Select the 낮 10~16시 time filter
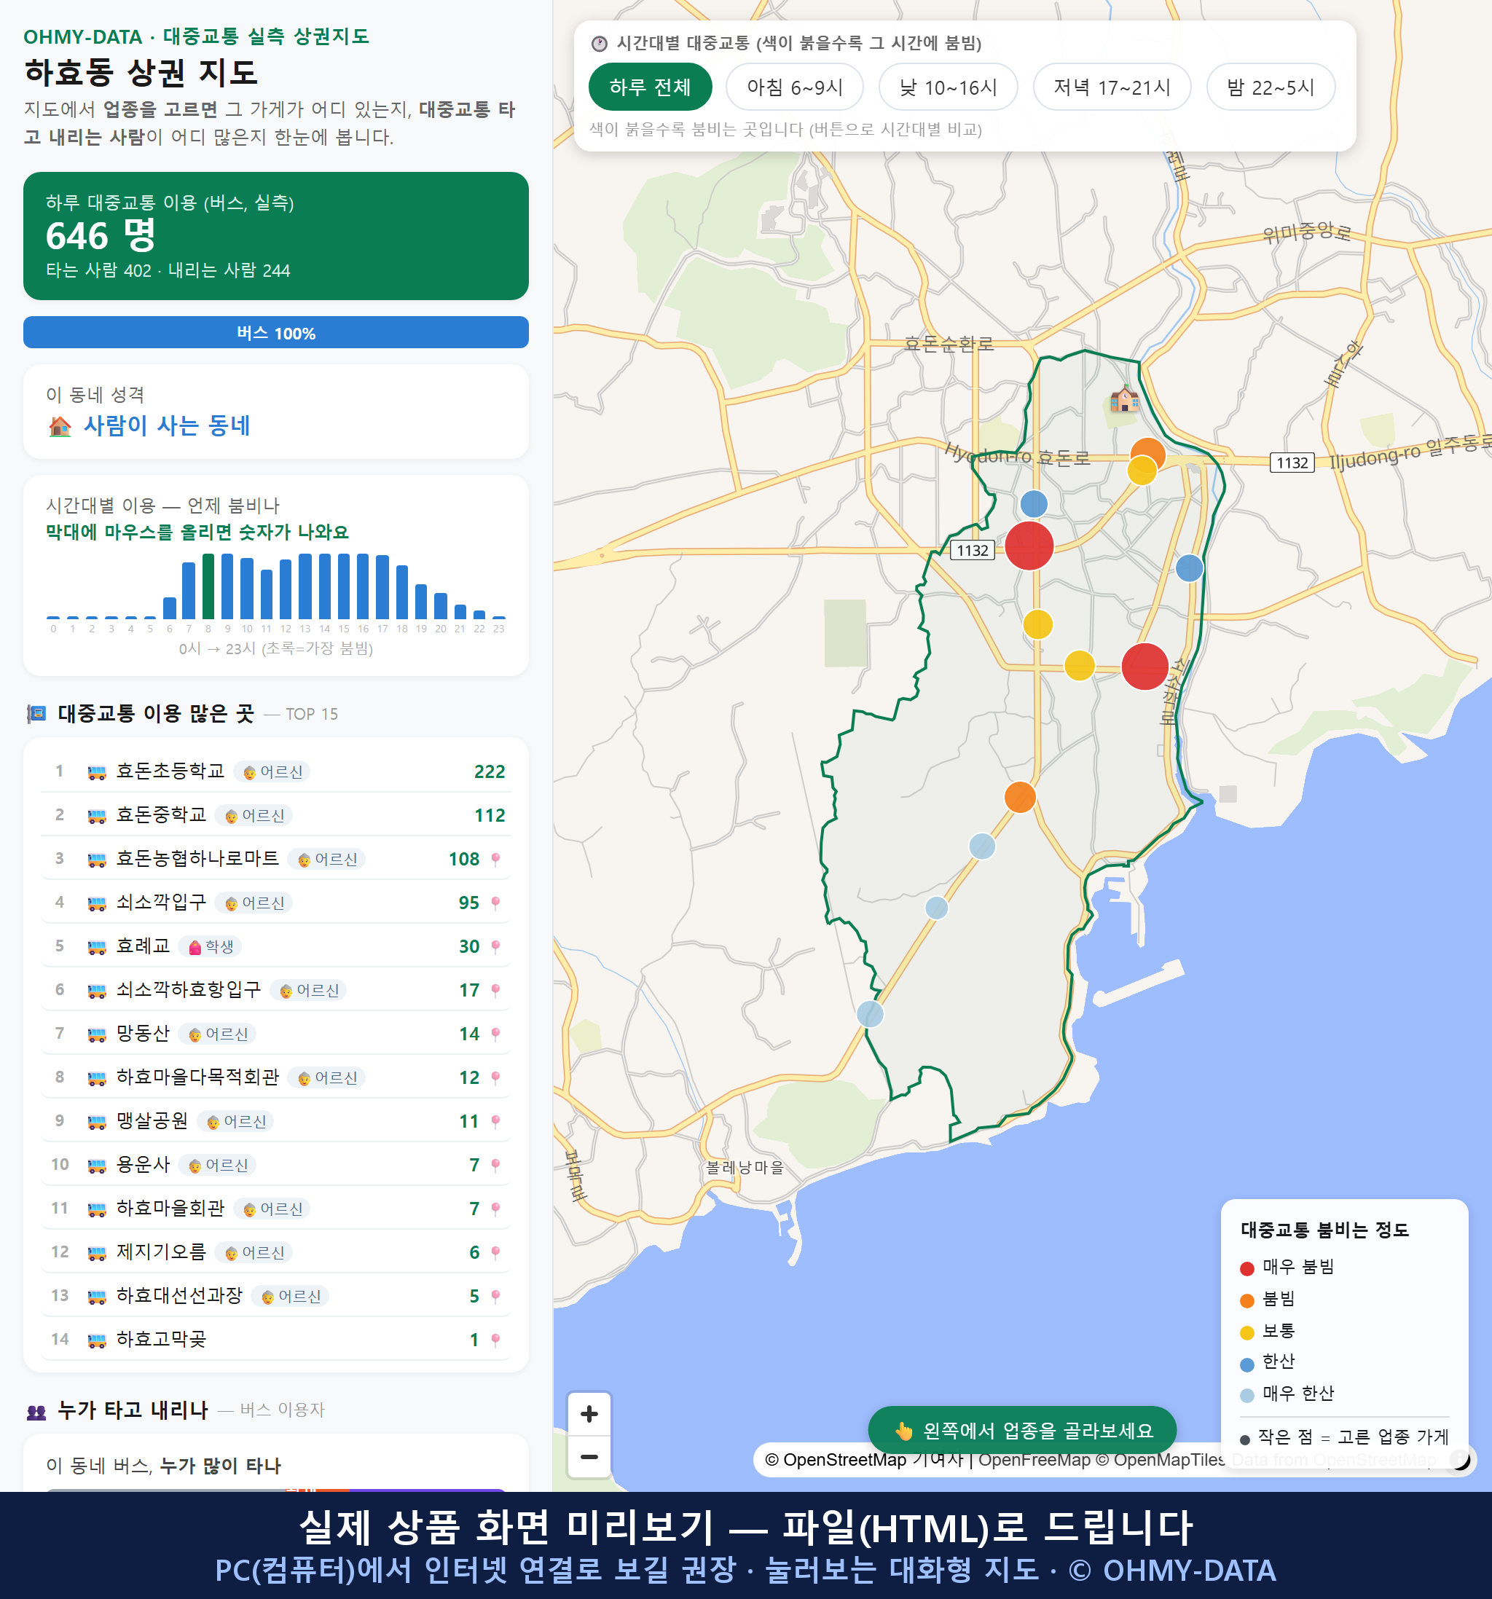Screen dimensions: 1492x1599 pos(949,87)
